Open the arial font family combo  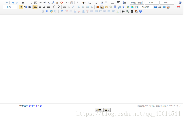[167, 3]
